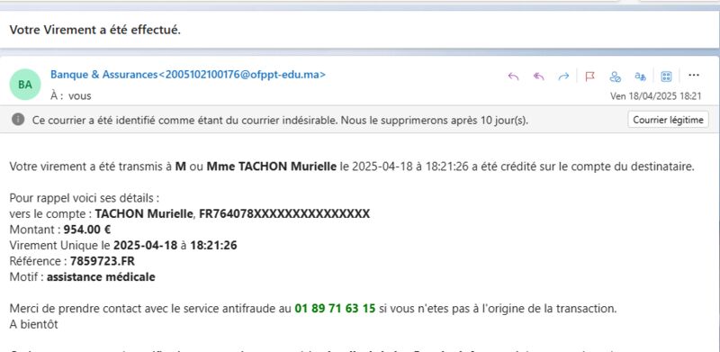
Task: Click the junk mail info icon
Action: (x=18, y=120)
